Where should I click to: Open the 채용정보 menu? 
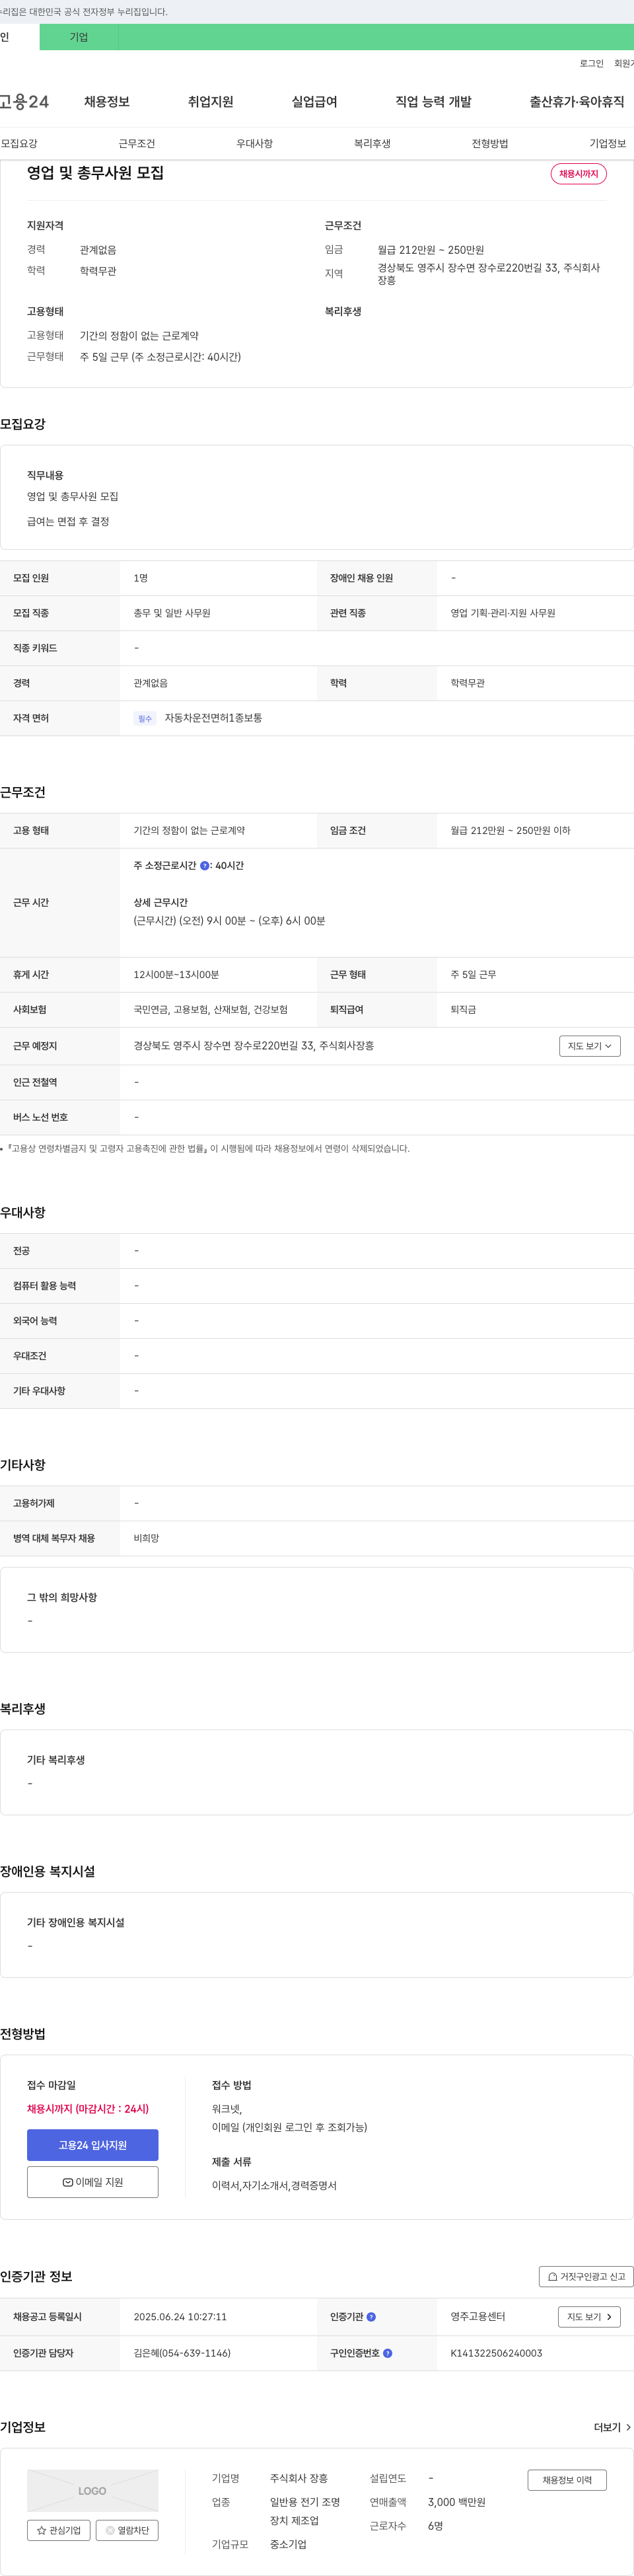click(107, 102)
